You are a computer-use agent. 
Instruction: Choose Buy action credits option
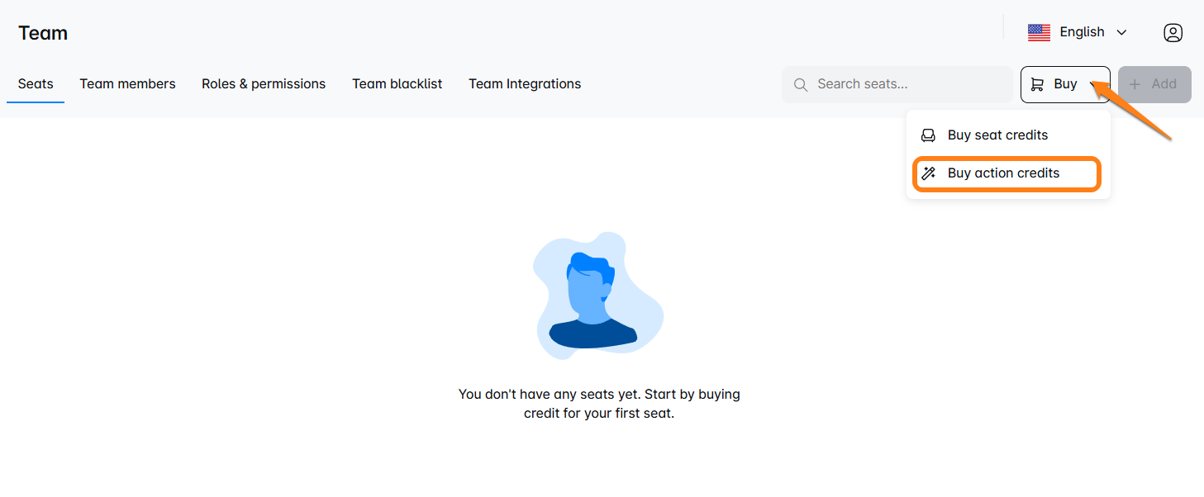tap(1003, 173)
